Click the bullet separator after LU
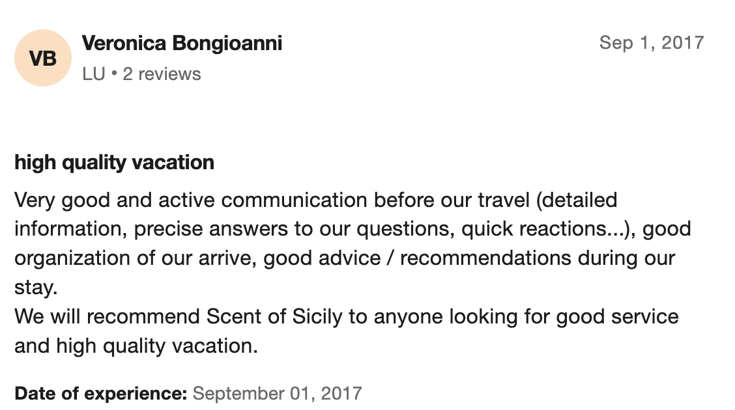This screenshot has height=410, width=735. pos(114,74)
